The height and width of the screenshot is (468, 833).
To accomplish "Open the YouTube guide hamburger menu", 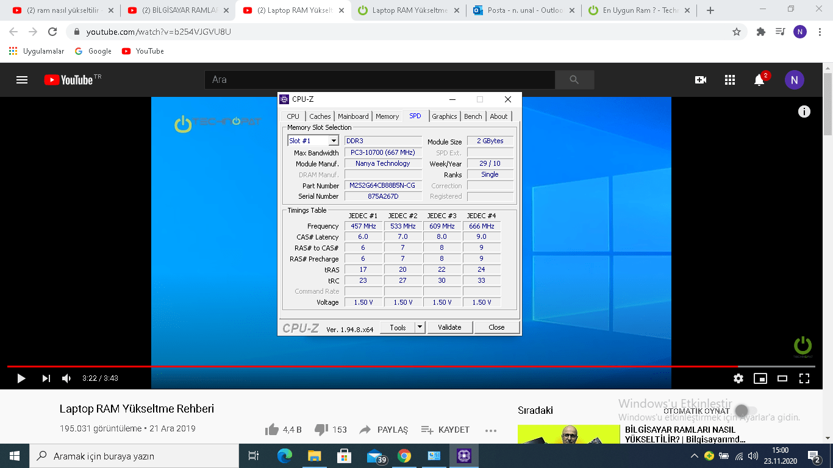I will pyautogui.click(x=22, y=80).
